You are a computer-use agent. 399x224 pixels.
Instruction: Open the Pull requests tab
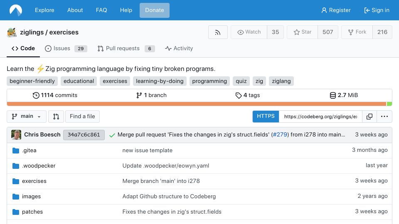(x=126, y=49)
